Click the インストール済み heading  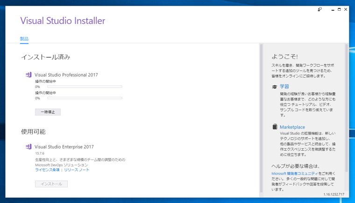click(45, 57)
